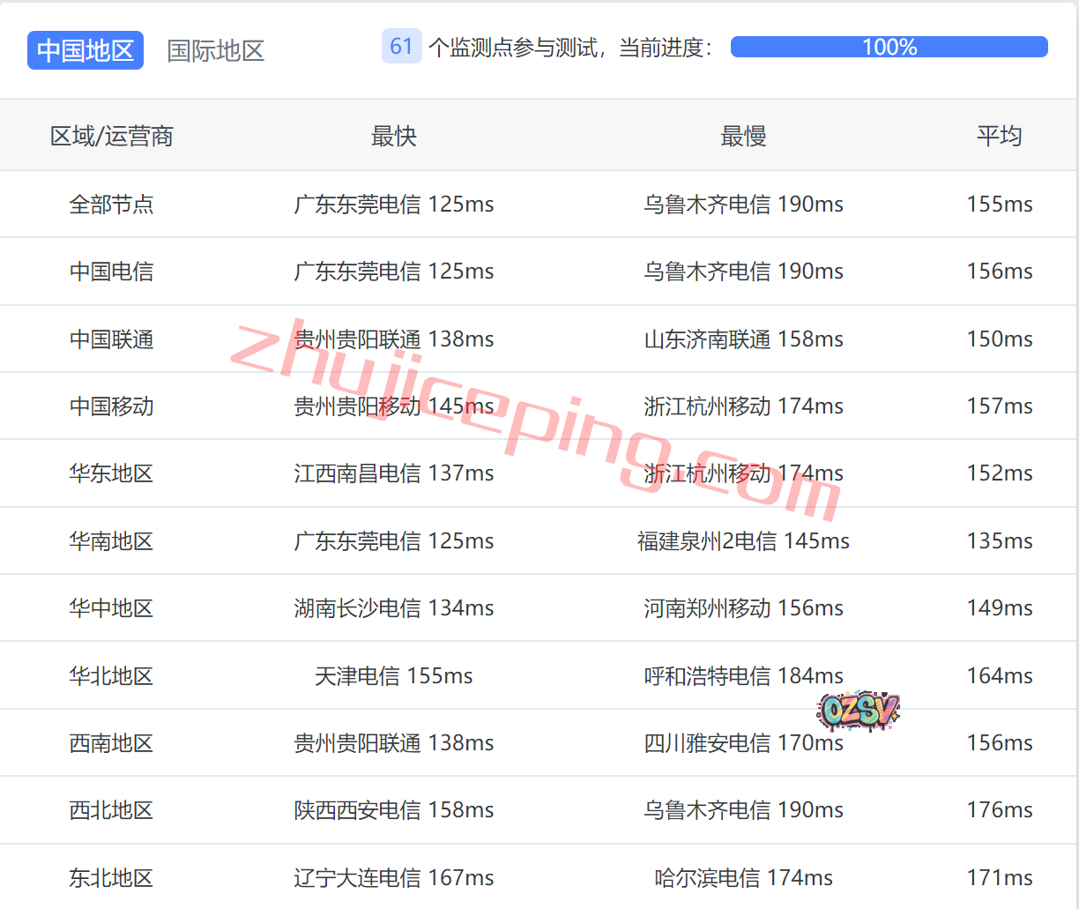The width and height of the screenshot is (1079, 909).
Task: Click 广东东莞电信 125ms in 华南地区 row
Action: click(393, 541)
